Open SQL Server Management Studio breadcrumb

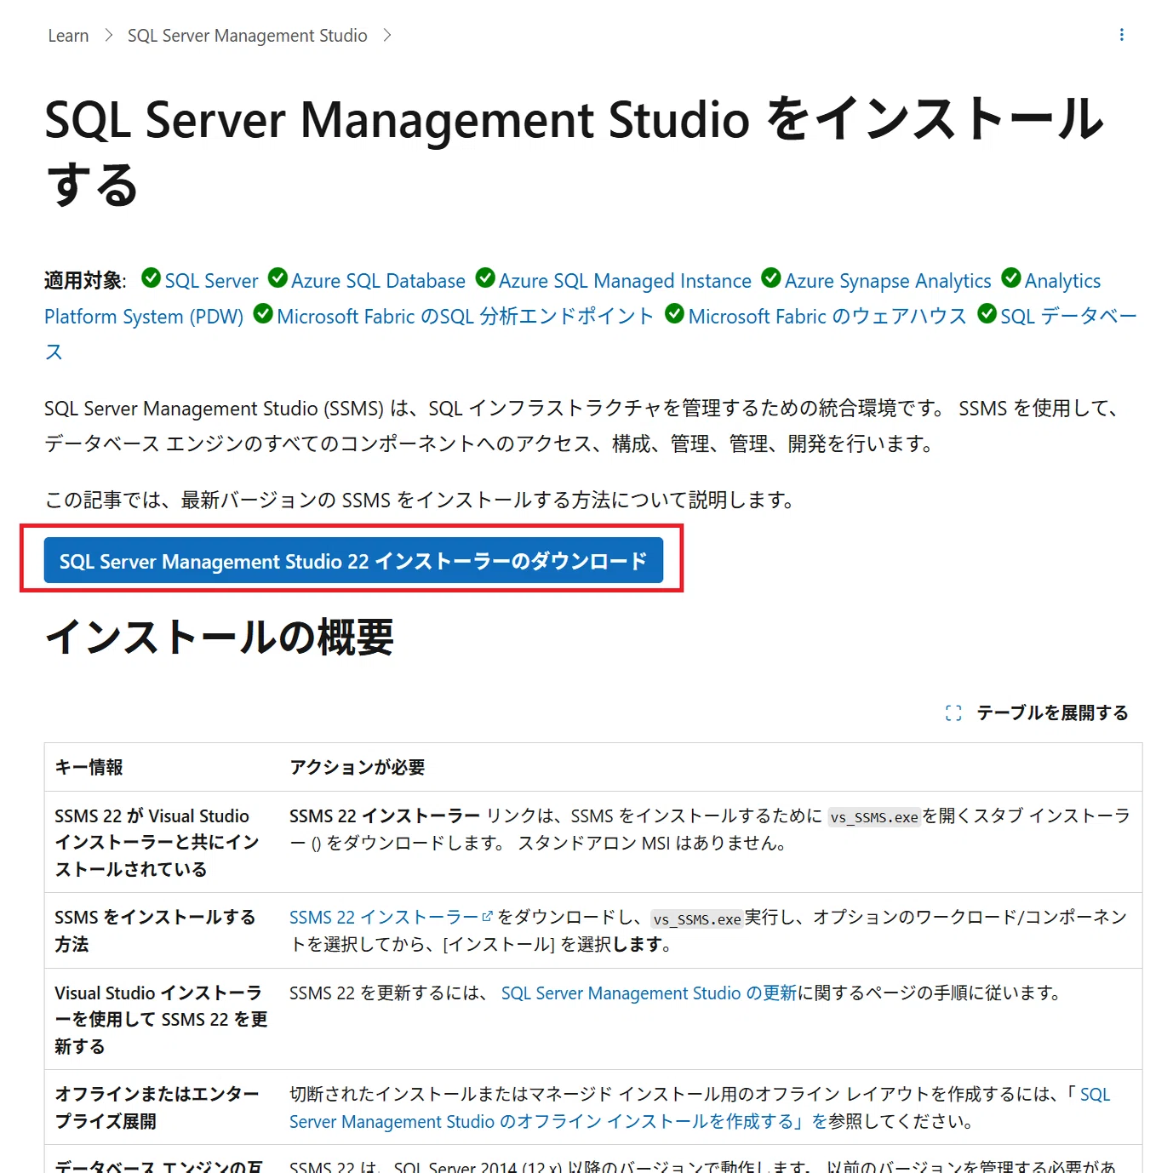click(247, 36)
